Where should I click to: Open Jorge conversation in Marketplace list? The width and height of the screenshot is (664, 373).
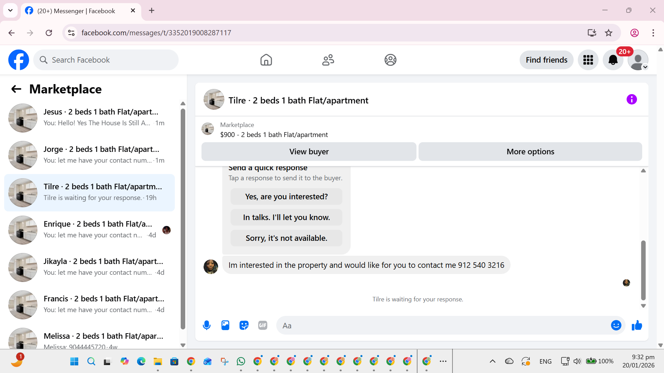tap(89, 155)
